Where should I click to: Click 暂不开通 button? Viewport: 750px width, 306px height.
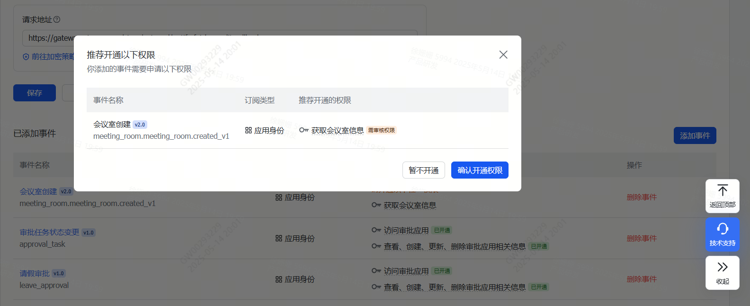[x=424, y=170]
